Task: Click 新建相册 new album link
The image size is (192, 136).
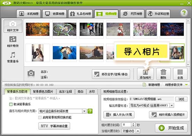Action: click(x=152, y=85)
